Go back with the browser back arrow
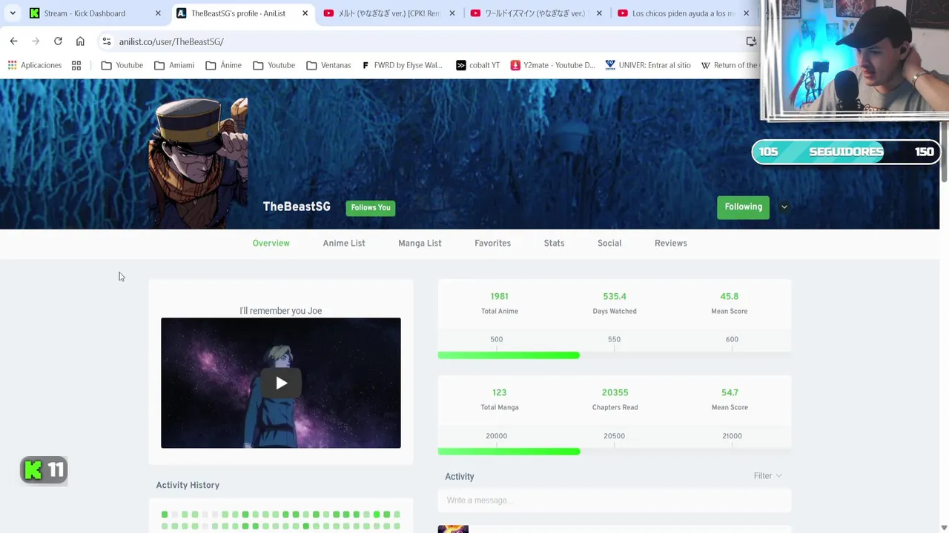Screen dimensions: 949x533 click(x=13, y=41)
